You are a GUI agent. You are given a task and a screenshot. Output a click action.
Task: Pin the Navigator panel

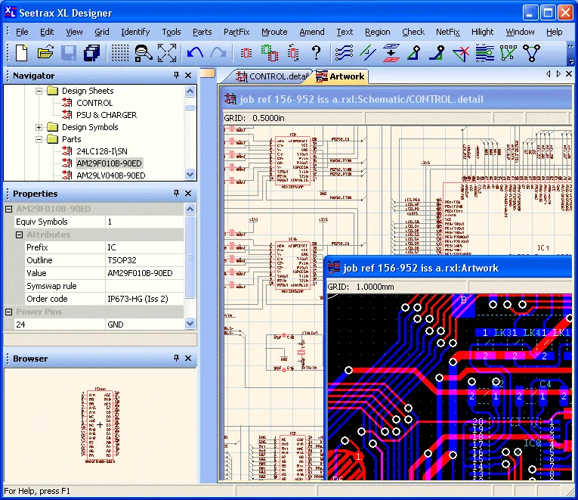[x=176, y=76]
